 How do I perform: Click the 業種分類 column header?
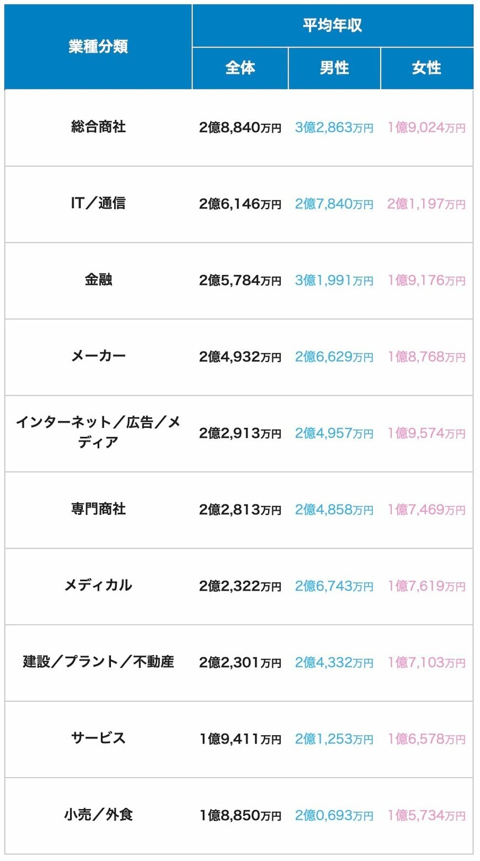click(x=98, y=47)
